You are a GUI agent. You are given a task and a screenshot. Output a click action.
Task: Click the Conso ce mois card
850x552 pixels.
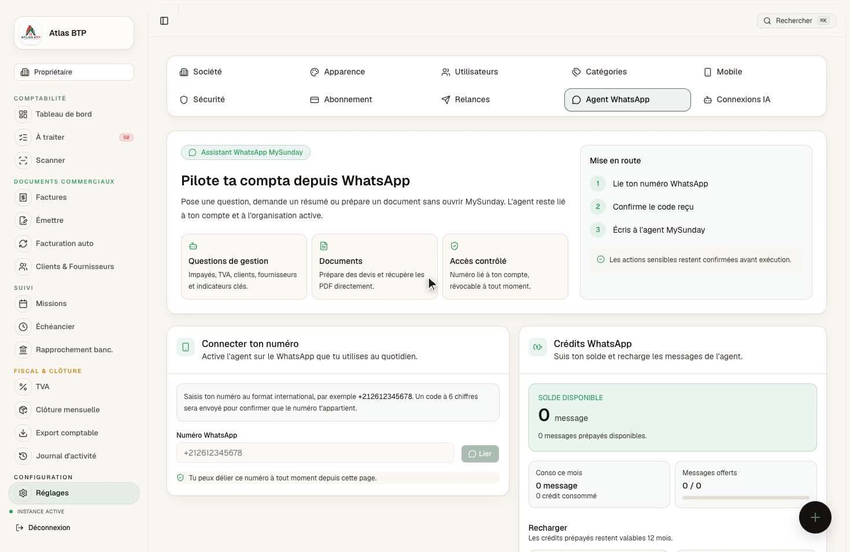tap(599, 484)
